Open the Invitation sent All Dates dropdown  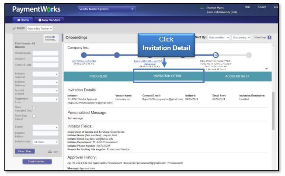point(45,142)
